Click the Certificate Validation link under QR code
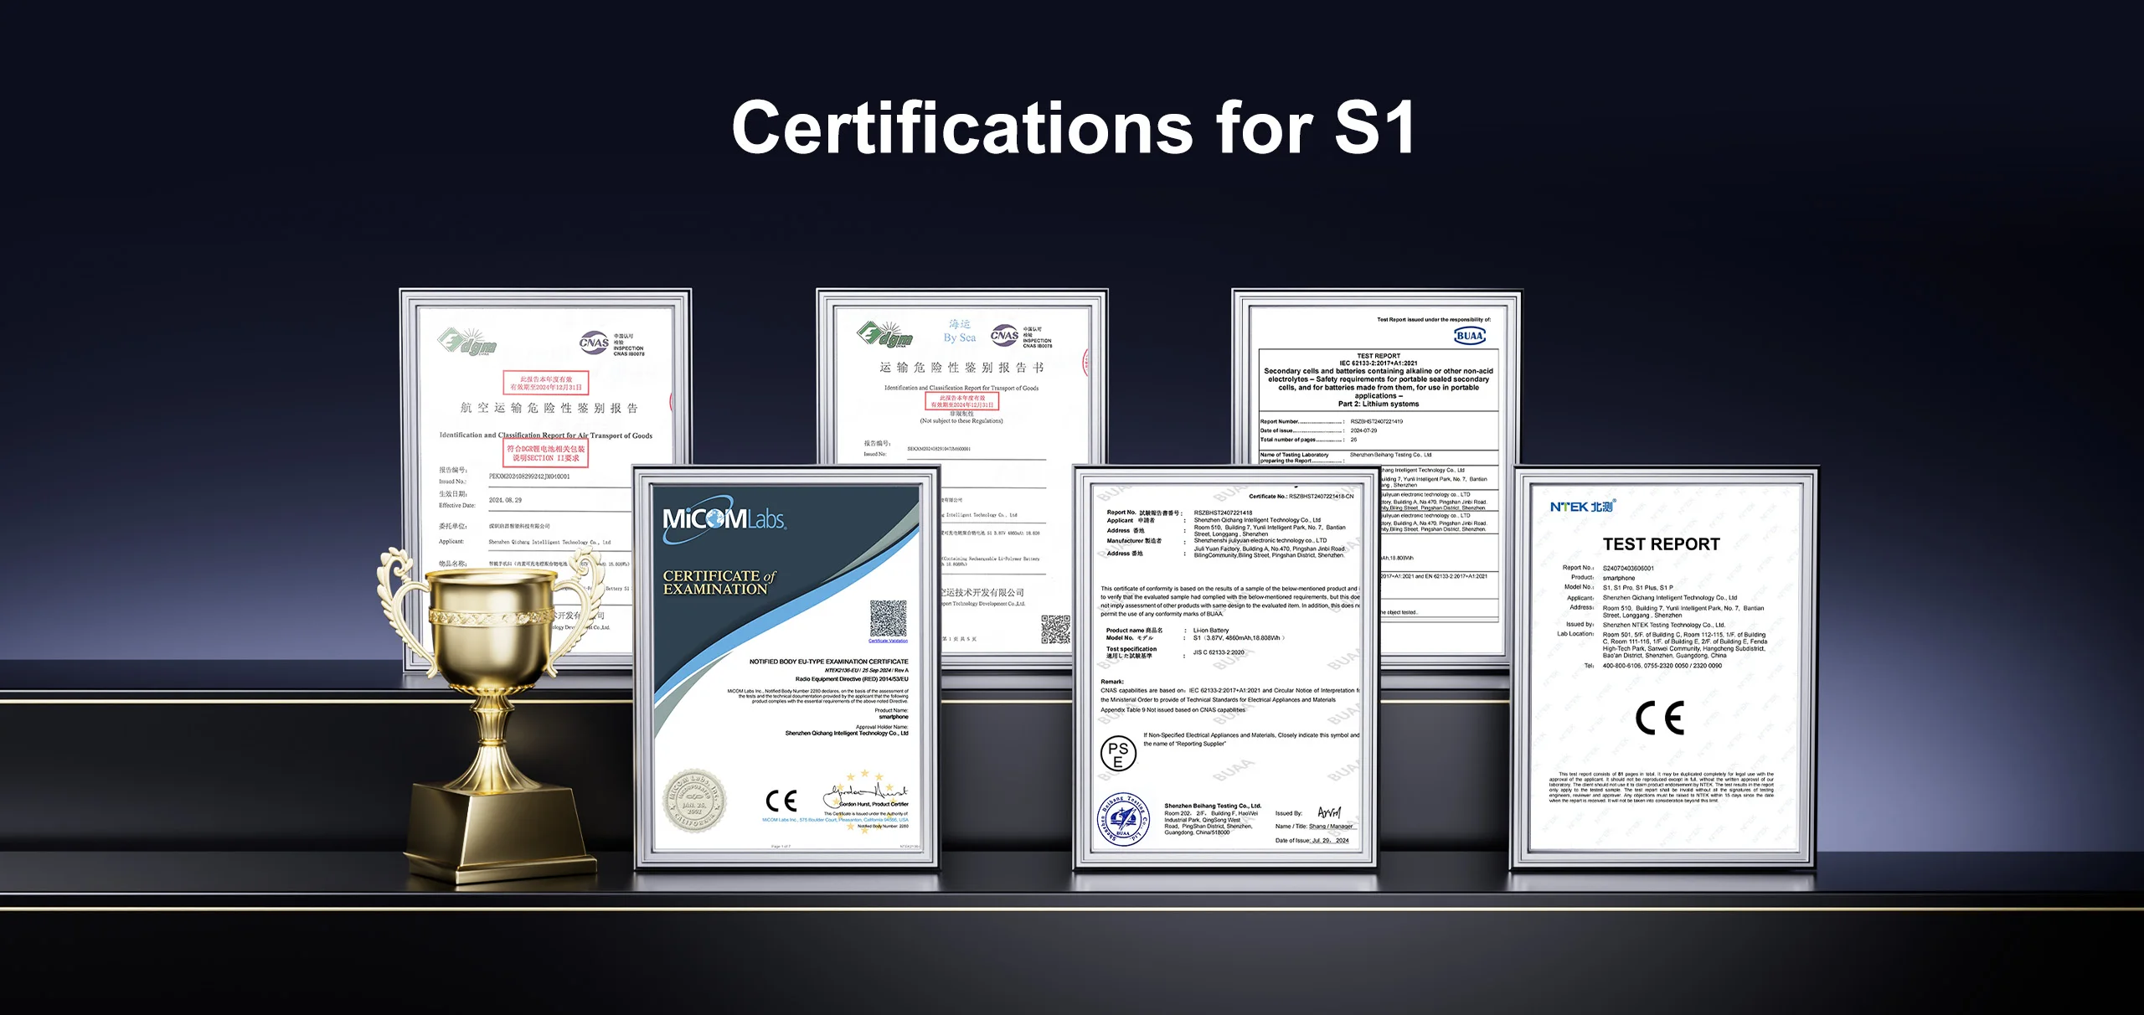This screenshot has height=1015, width=2144. pyautogui.click(x=888, y=641)
